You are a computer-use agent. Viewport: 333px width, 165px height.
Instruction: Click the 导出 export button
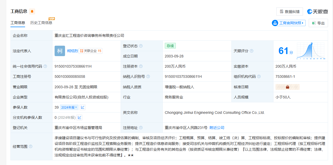(x=318, y=23)
